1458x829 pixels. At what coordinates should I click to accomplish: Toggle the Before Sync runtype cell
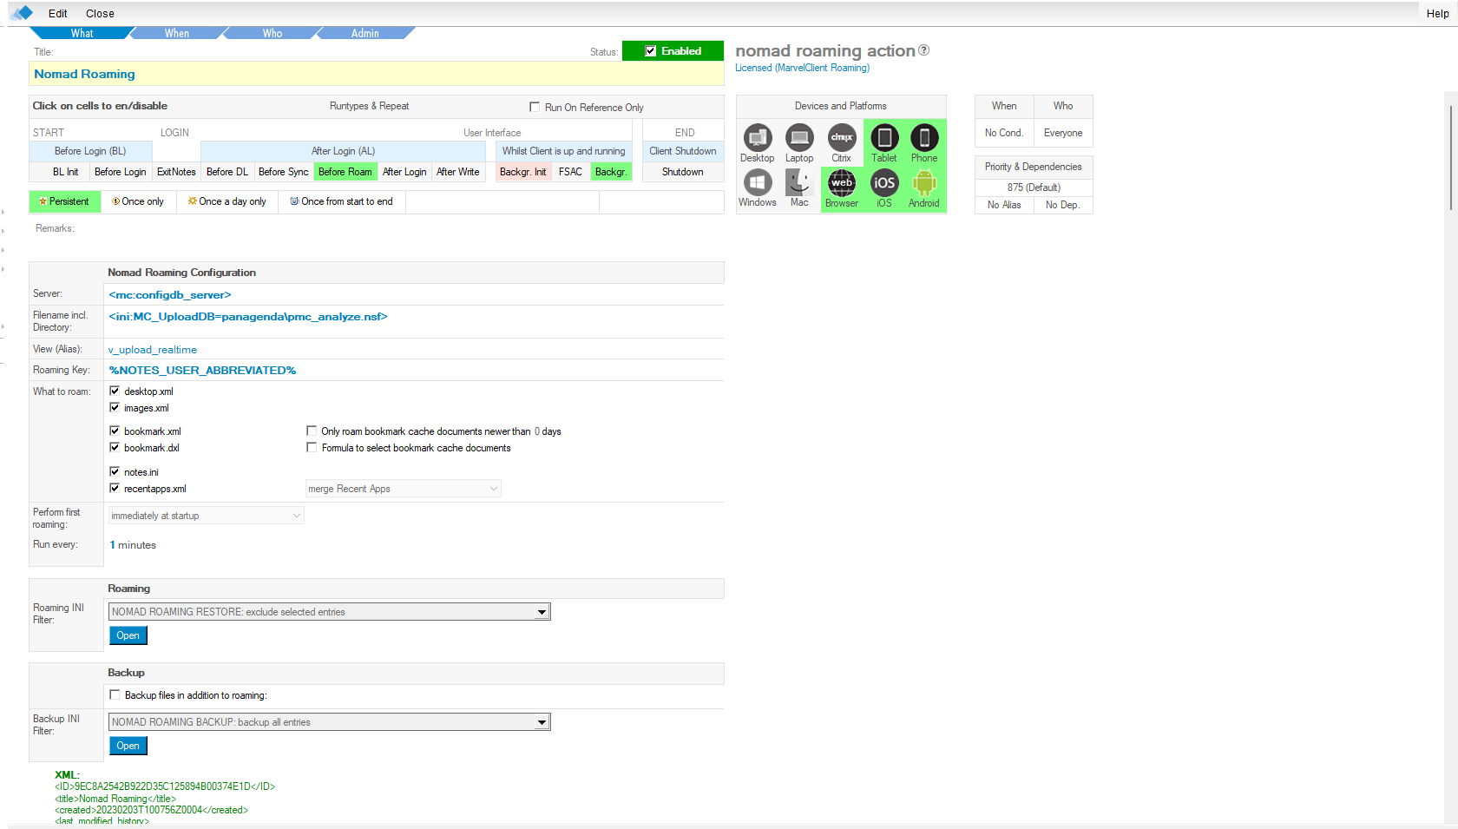(x=284, y=172)
